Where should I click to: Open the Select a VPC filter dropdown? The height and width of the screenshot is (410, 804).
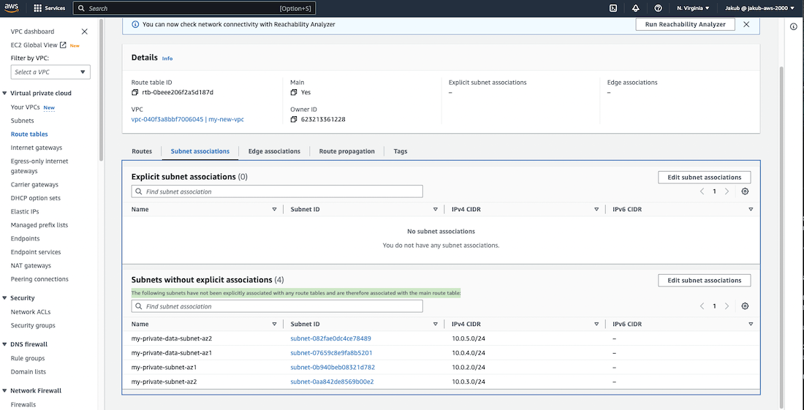[x=50, y=72]
